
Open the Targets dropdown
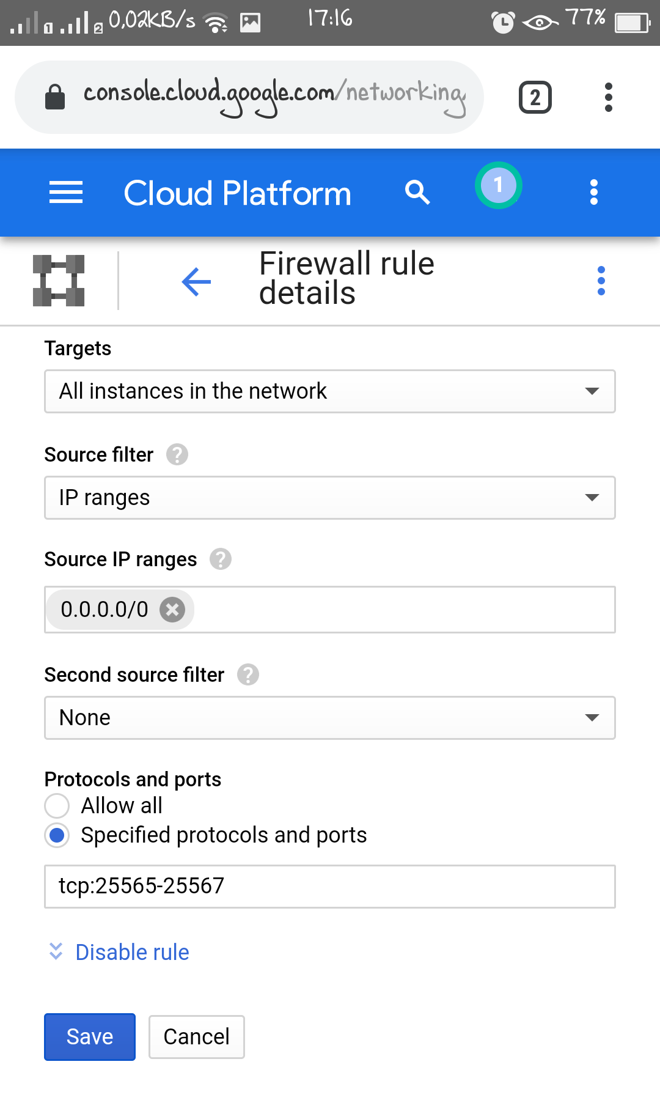tap(329, 391)
